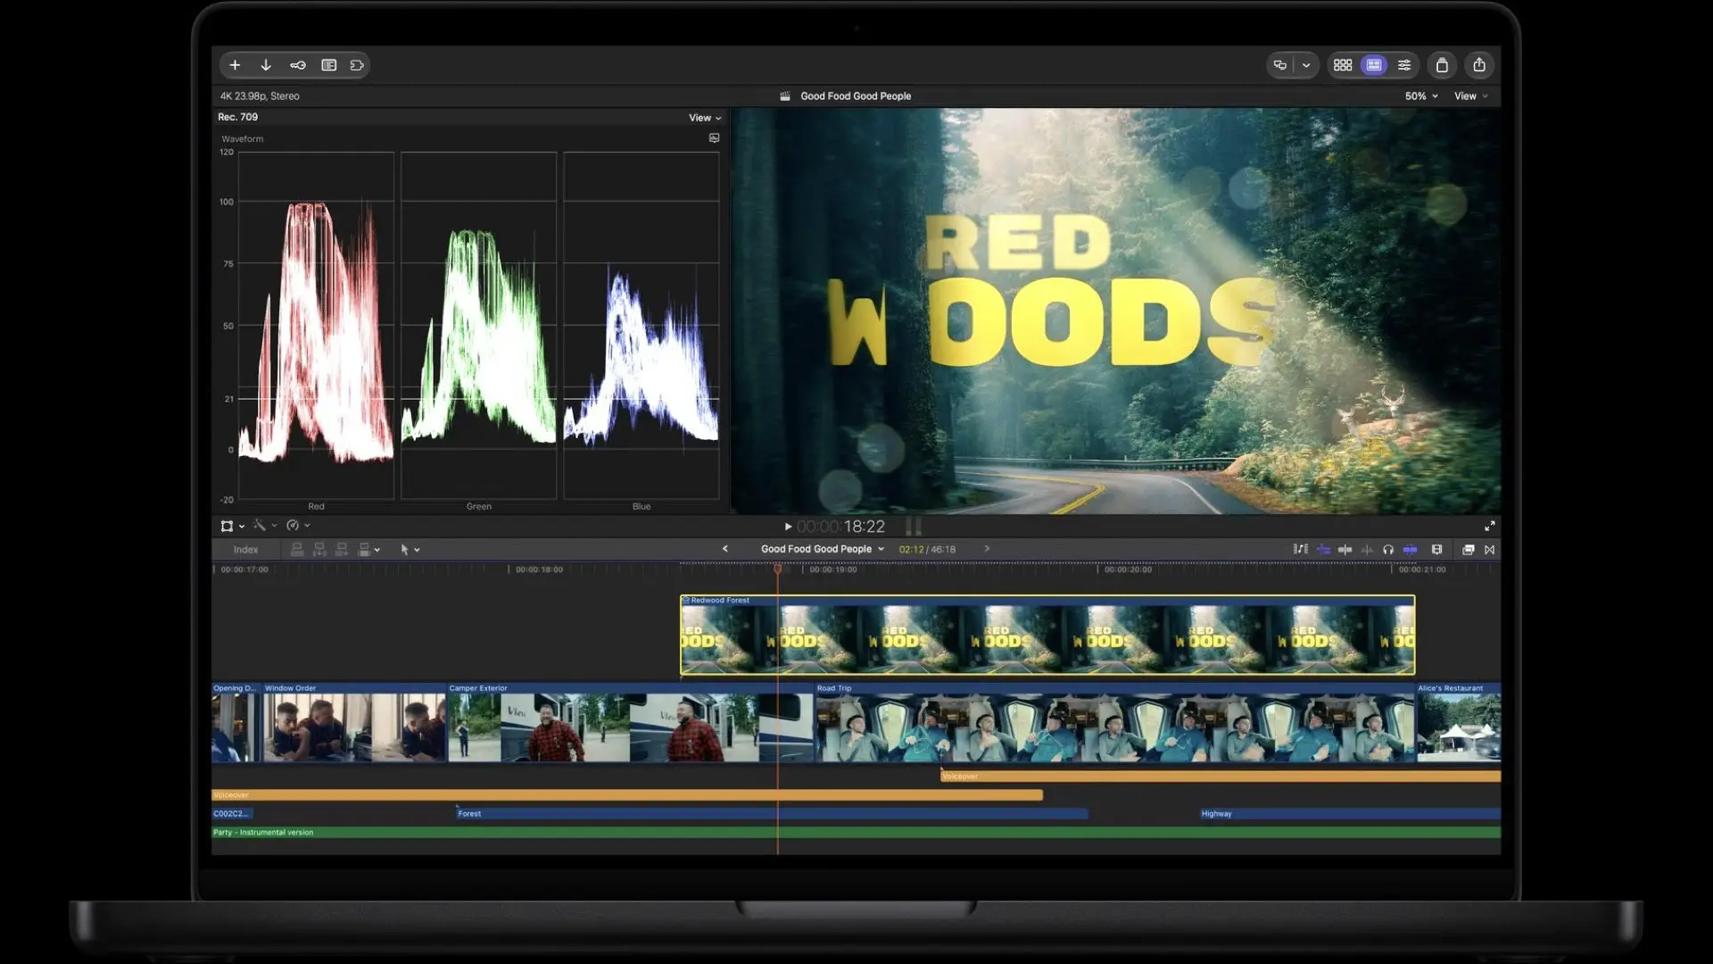Image resolution: width=1713 pixels, height=964 pixels.
Task: Click the connect clip edit icon
Action: click(297, 550)
